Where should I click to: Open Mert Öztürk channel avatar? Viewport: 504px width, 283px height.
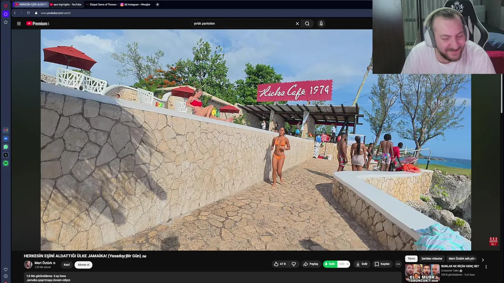click(x=28, y=265)
